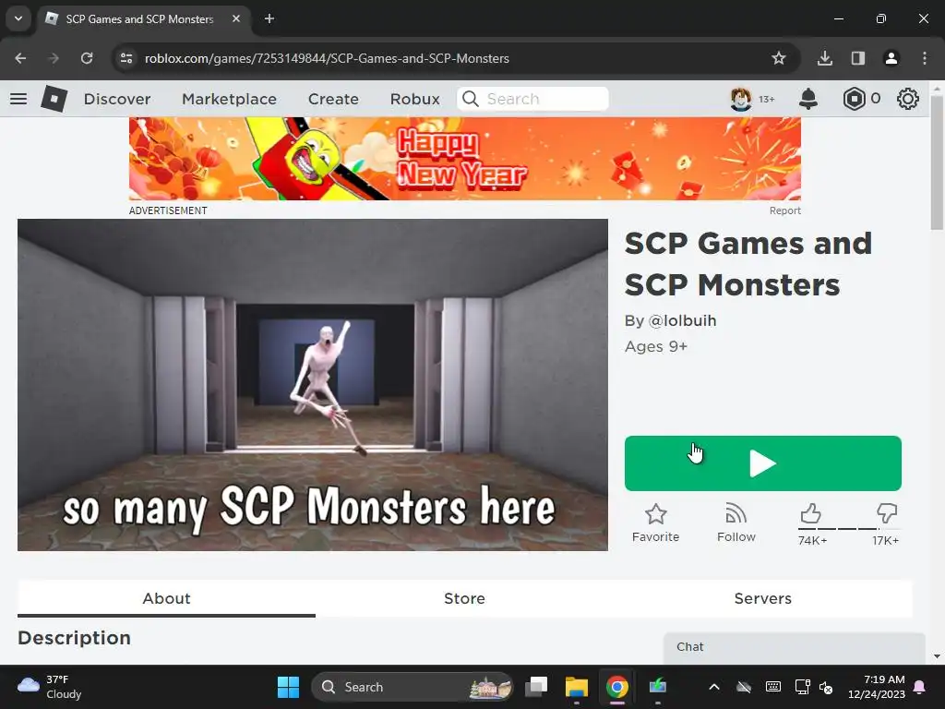Image resolution: width=945 pixels, height=709 pixels.
Task: Click the 74K+ likes count
Action: coord(812,540)
